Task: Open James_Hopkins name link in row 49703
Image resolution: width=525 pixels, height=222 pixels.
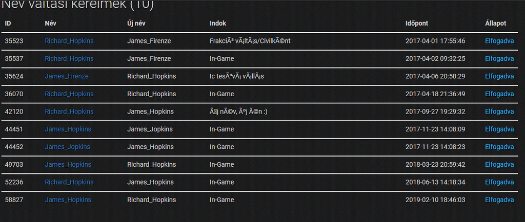Action: coord(68,165)
